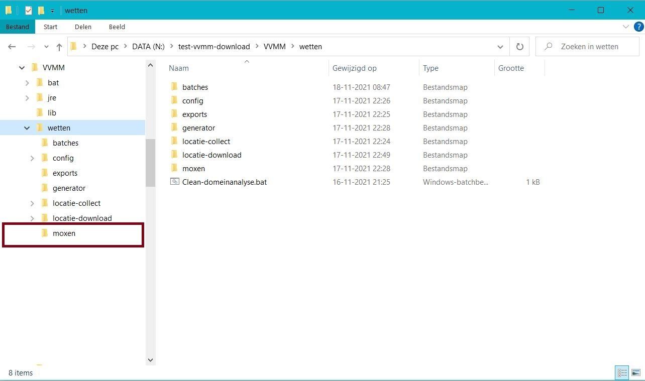Screen dimensions: 645x381
Task: Select config in the navigation tree
Action: click(x=63, y=158)
